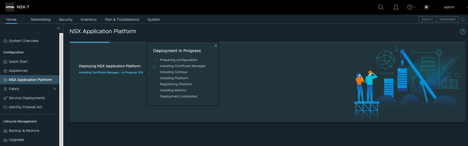Toggle the light/dark theme sun icon
This screenshot has height=146, width=468.
tap(426, 7)
